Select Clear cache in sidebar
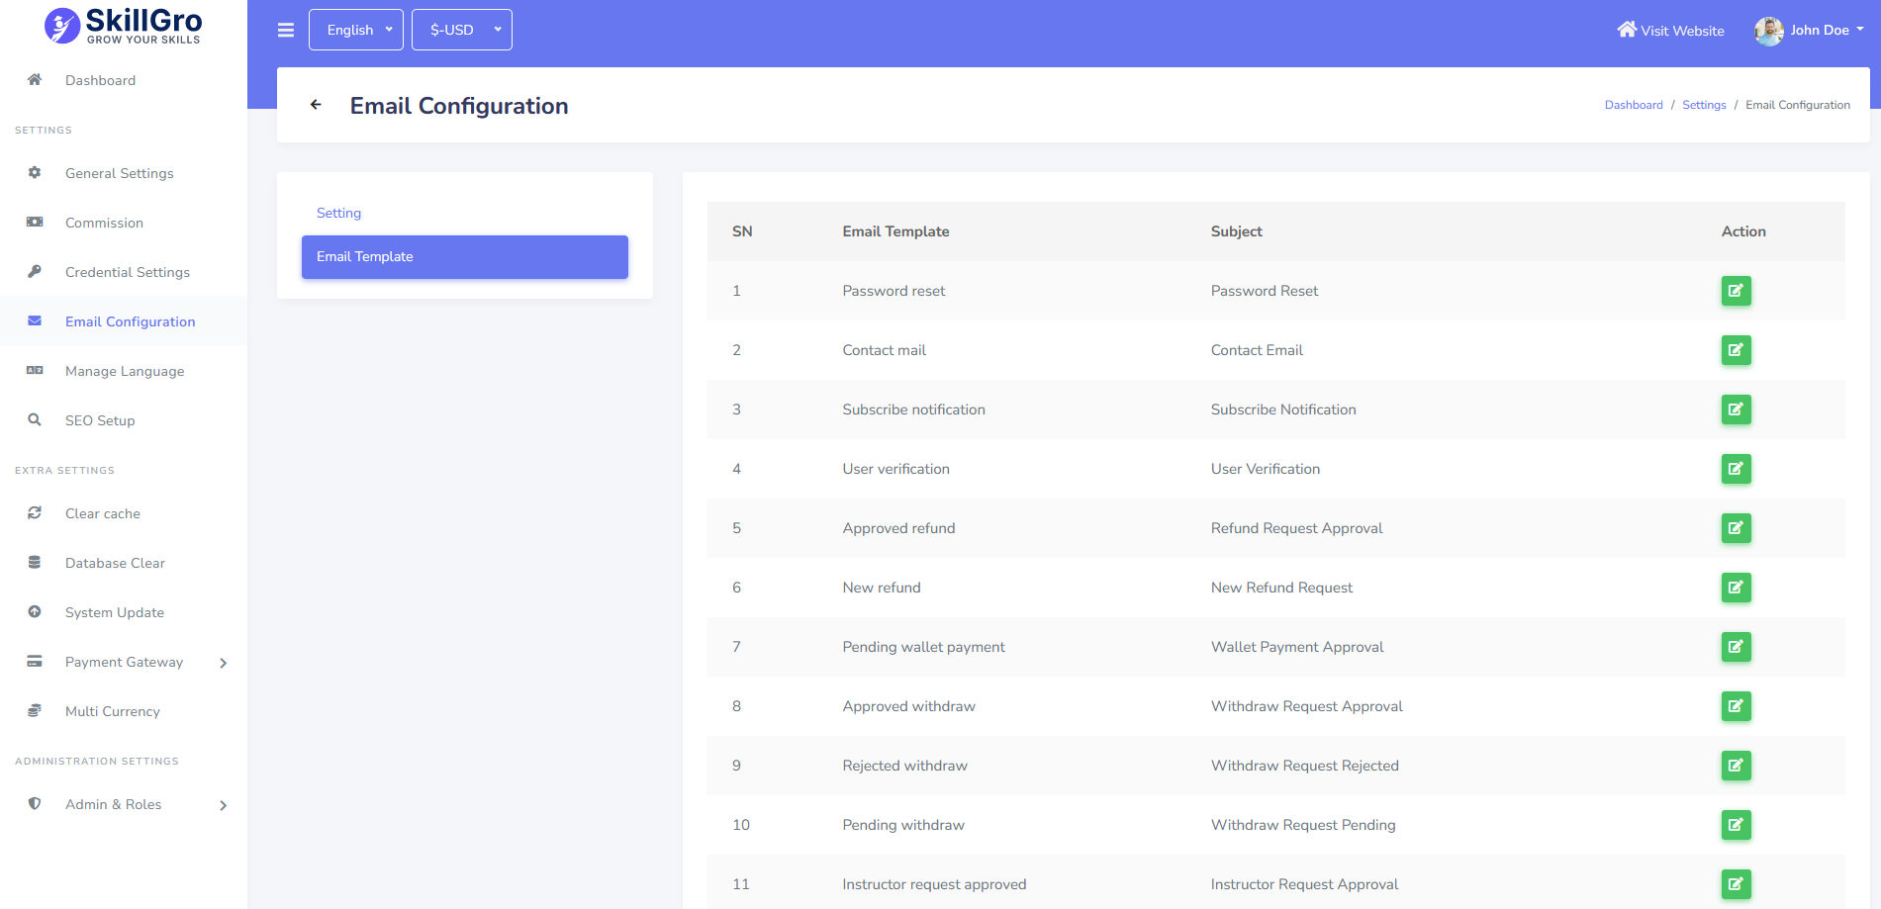Screen dimensions: 1881x909 coord(103,513)
